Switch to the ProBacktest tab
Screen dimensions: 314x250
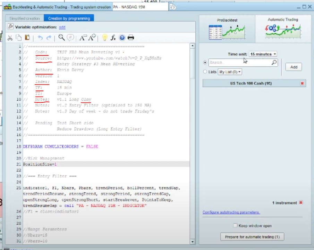(227, 28)
